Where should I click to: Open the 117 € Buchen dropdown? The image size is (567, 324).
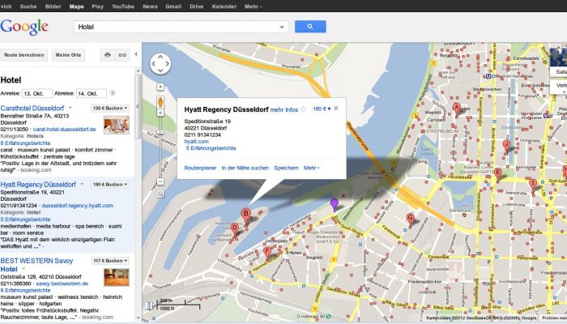tap(110, 261)
